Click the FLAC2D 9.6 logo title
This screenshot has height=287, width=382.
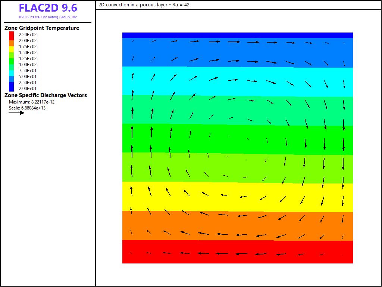(x=48, y=8)
